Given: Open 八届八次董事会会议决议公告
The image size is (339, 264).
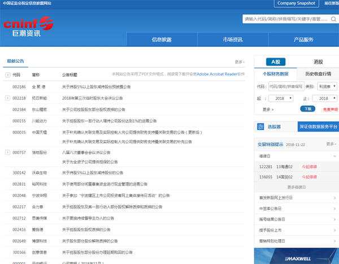Looking at the screenshot, I should tap(86, 153).
